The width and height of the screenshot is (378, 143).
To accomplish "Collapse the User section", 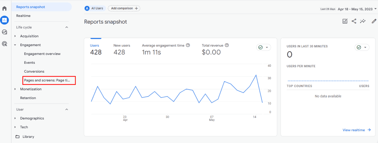I will pos(67,109).
